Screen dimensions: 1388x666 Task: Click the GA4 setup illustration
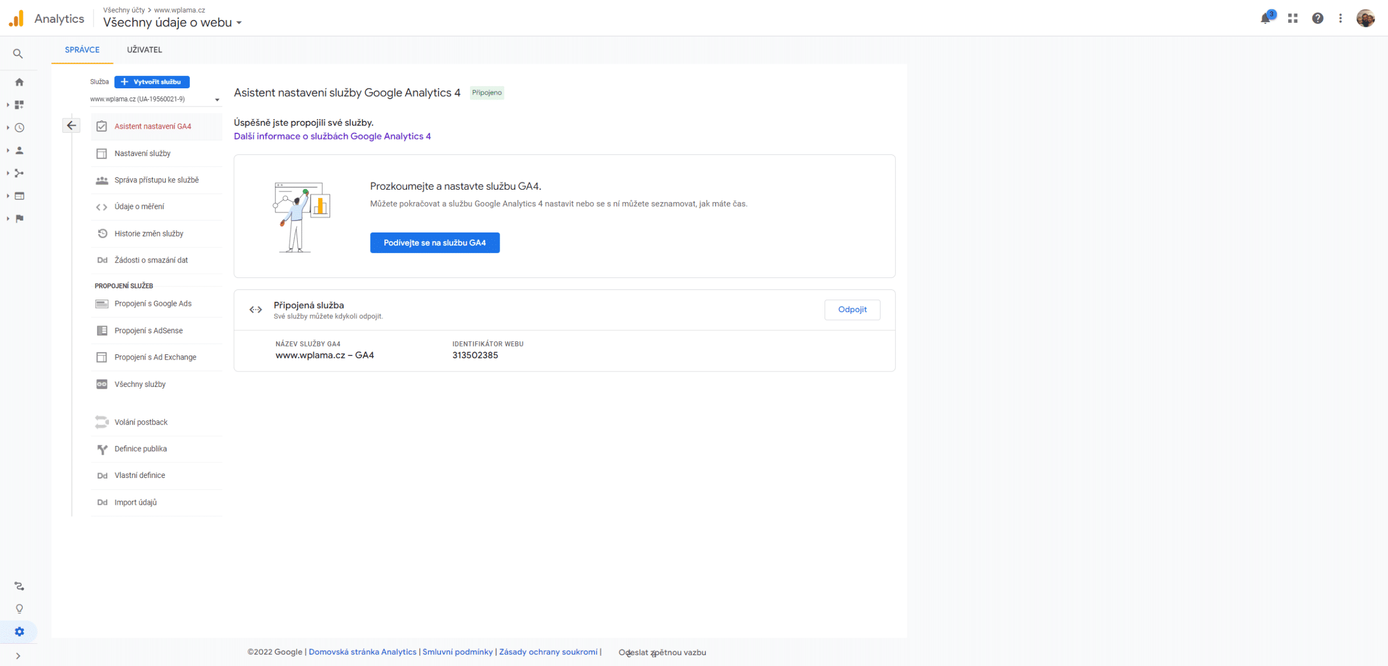301,216
